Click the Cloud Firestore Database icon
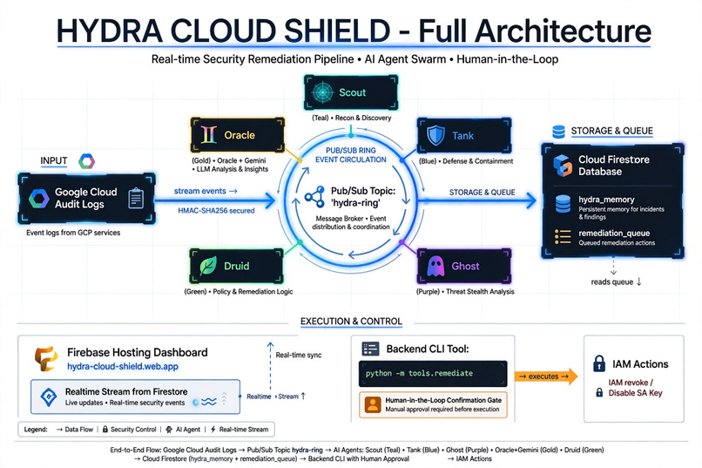This screenshot has width=702, height=468. point(563,166)
